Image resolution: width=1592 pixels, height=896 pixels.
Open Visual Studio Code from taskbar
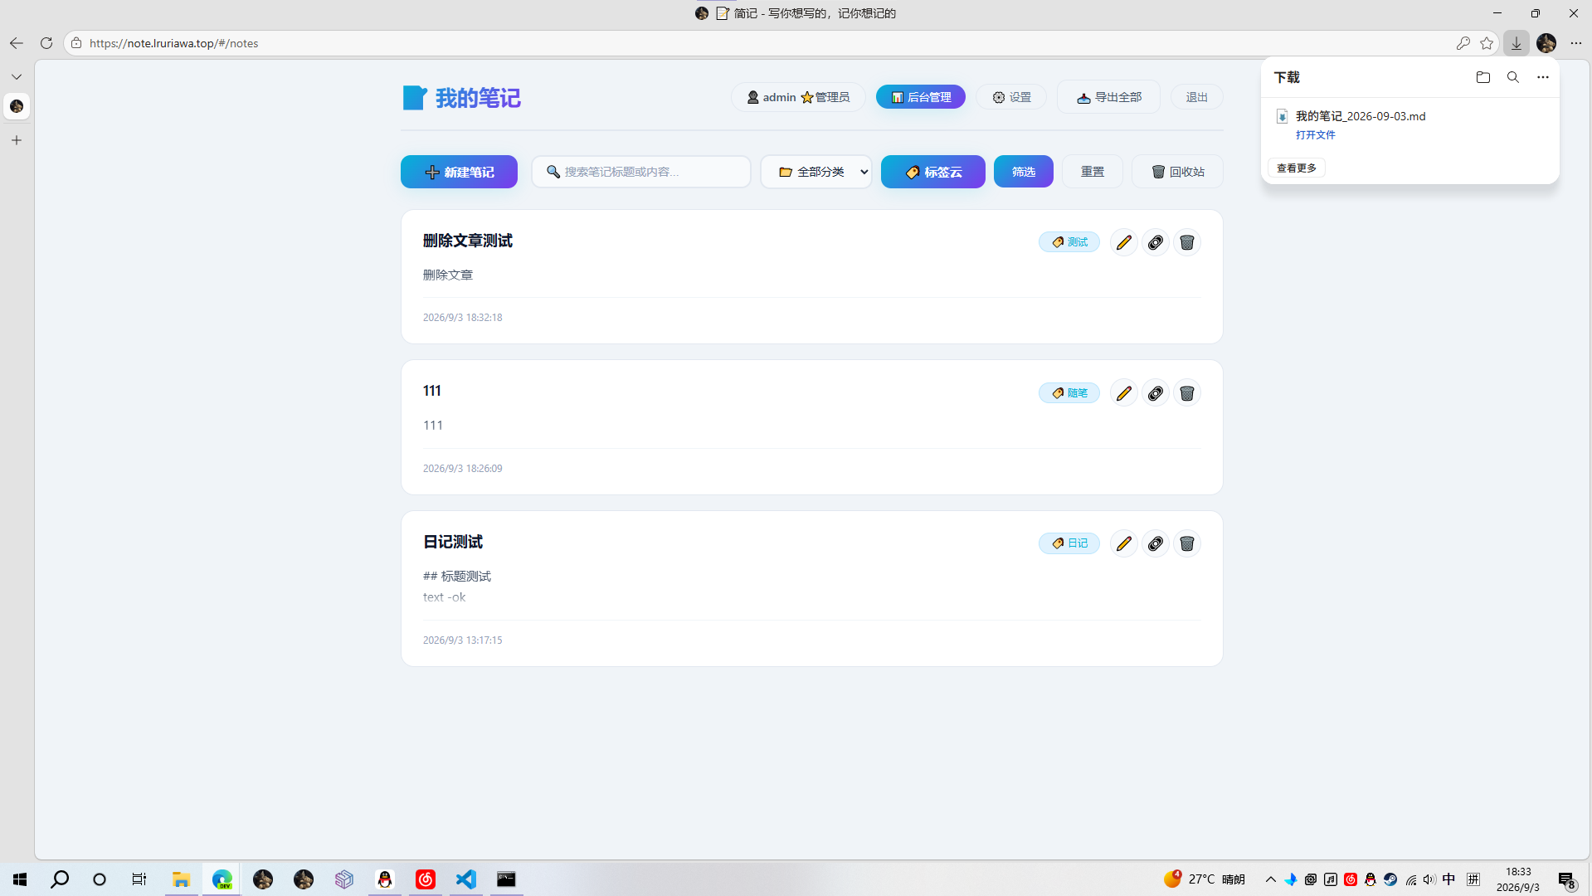click(466, 879)
